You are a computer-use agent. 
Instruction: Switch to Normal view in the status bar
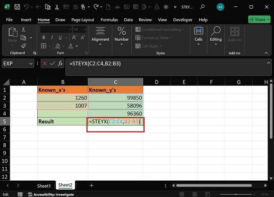pyautogui.click(x=182, y=194)
